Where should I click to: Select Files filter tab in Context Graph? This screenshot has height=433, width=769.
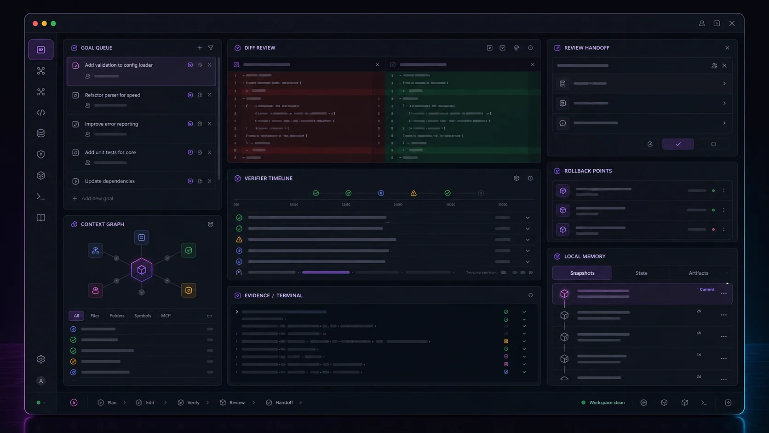click(95, 316)
